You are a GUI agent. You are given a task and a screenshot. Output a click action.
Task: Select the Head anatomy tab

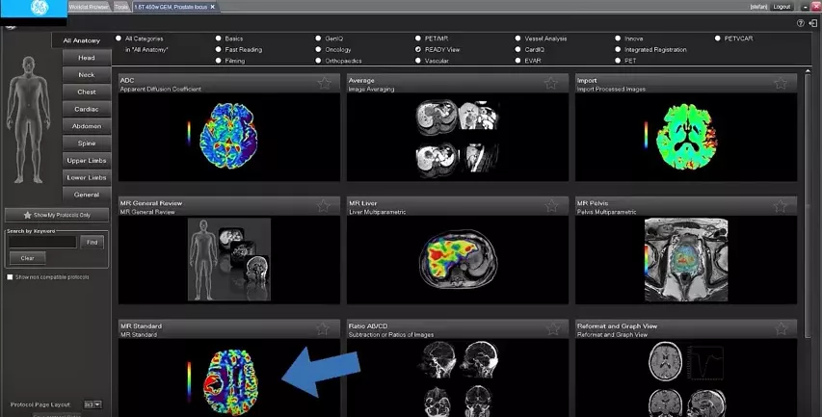[x=87, y=58]
